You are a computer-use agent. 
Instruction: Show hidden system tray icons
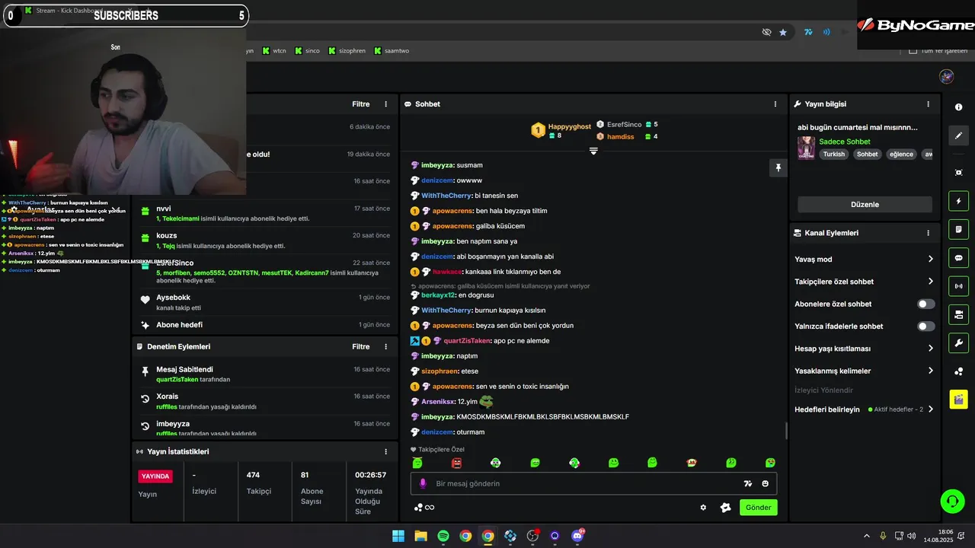866,536
